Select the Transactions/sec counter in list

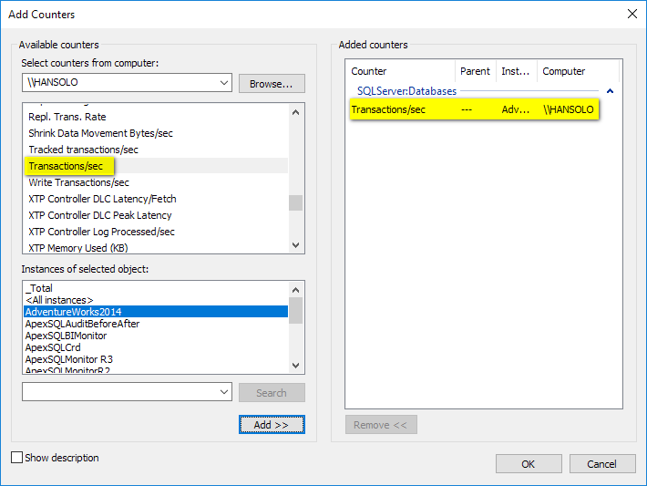tap(66, 166)
